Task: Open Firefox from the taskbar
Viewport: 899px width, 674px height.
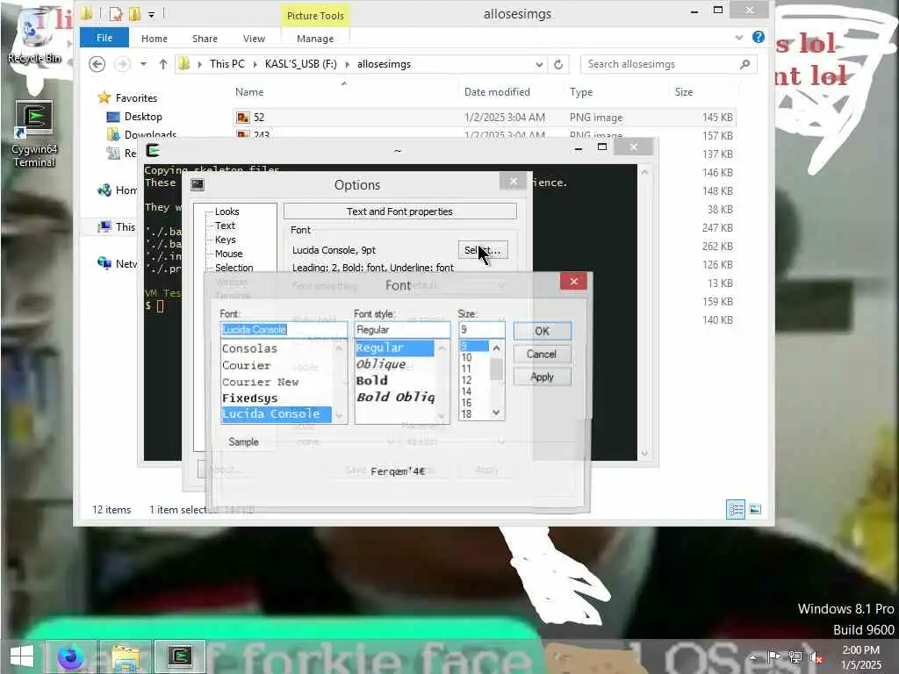Action: click(x=71, y=656)
